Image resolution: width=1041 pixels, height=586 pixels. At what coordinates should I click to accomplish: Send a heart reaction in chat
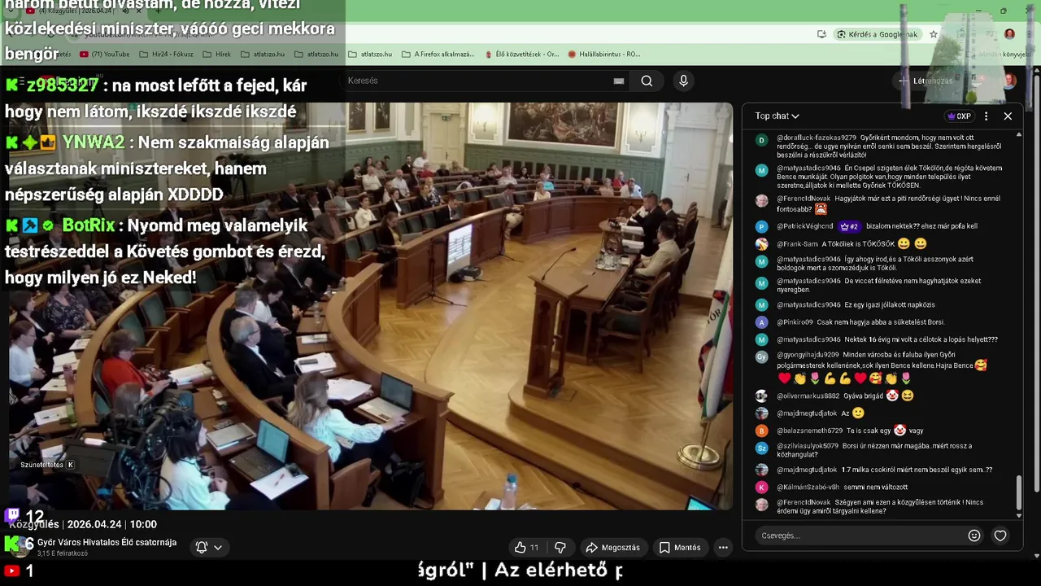pos(1000,536)
